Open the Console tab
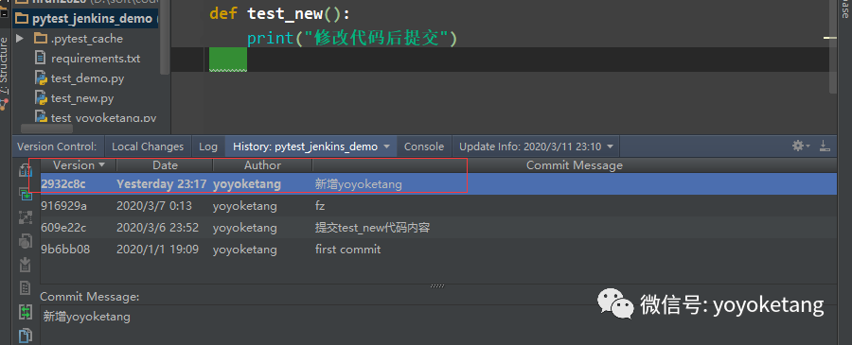The image size is (852, 345). pos(424,147)
